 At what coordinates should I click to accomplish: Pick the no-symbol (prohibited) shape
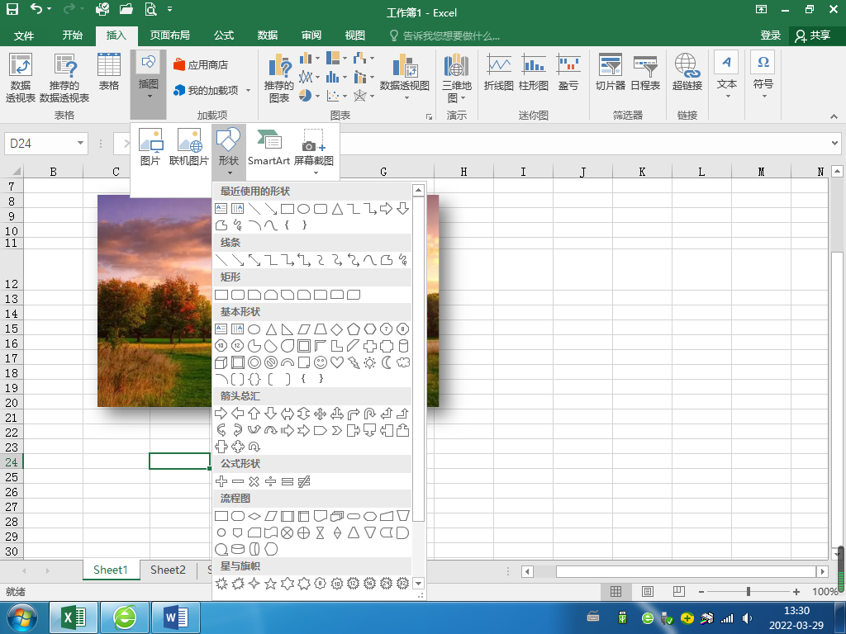(x=271, y=362)
